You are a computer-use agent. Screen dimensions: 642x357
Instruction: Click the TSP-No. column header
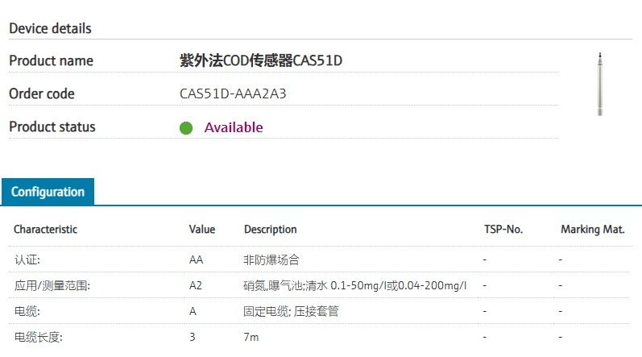pos(503,230)
